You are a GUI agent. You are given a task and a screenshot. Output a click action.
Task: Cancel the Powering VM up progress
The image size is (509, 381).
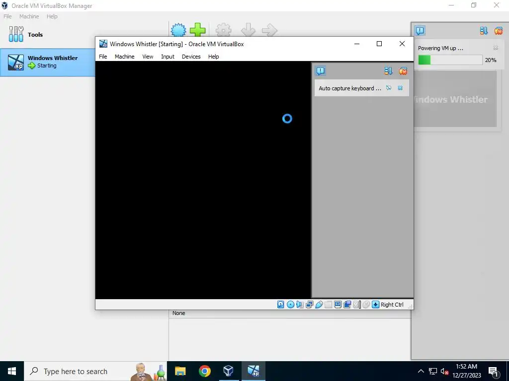point(496,48)
